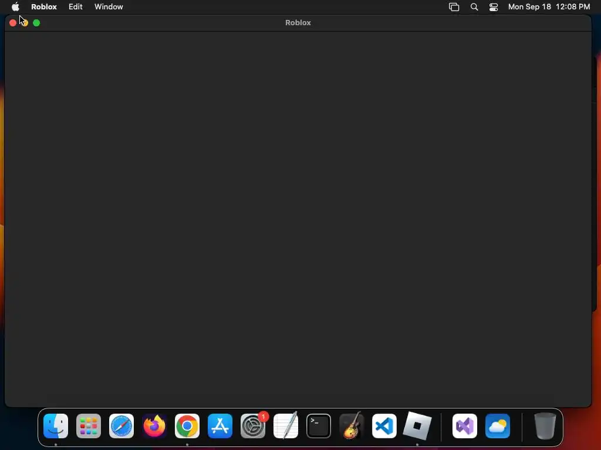
Task: Launch Firefox from the Dock
Action: (x=154, y=426)
